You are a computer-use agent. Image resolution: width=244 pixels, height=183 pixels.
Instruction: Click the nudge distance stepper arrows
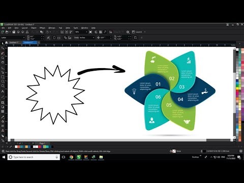coord(111,38)
